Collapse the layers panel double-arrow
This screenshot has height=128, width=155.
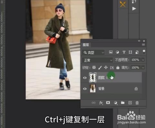point(139,41)
